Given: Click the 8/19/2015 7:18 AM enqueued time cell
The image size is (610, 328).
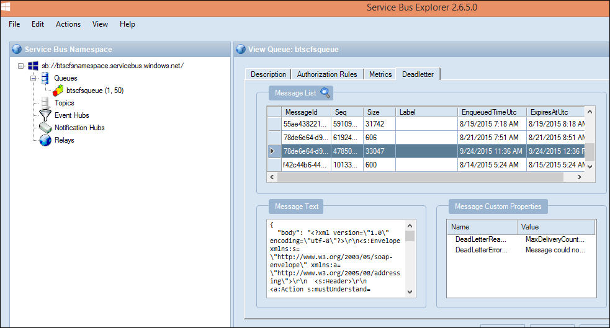Looking at the screenshot, I should [x=491, y=124].
